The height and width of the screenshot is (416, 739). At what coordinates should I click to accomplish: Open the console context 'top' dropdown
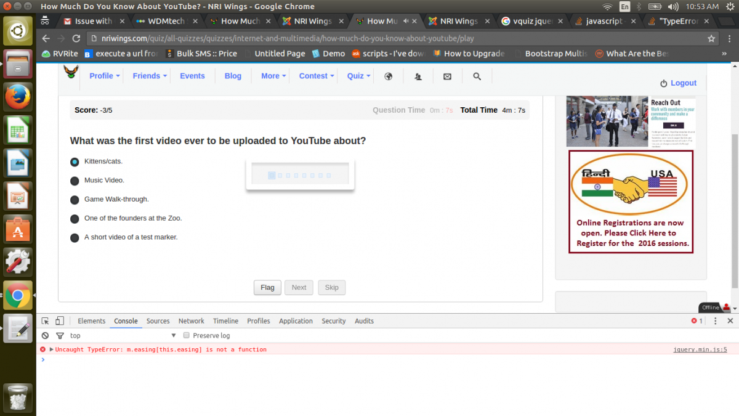(x=123, y=336)
